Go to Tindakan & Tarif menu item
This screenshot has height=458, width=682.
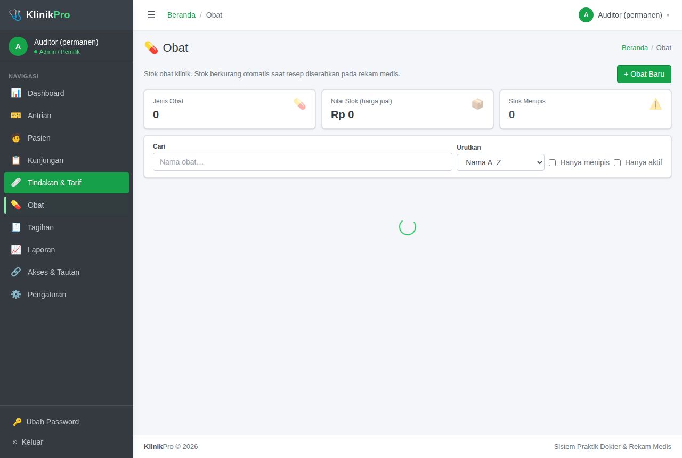[67, 183]
